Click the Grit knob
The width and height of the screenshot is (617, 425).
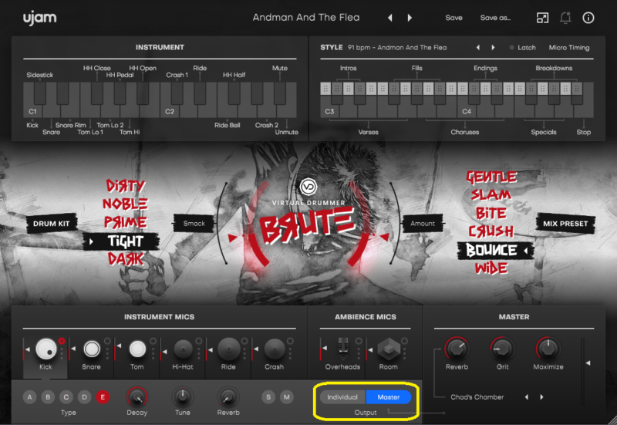coord(502,349)
